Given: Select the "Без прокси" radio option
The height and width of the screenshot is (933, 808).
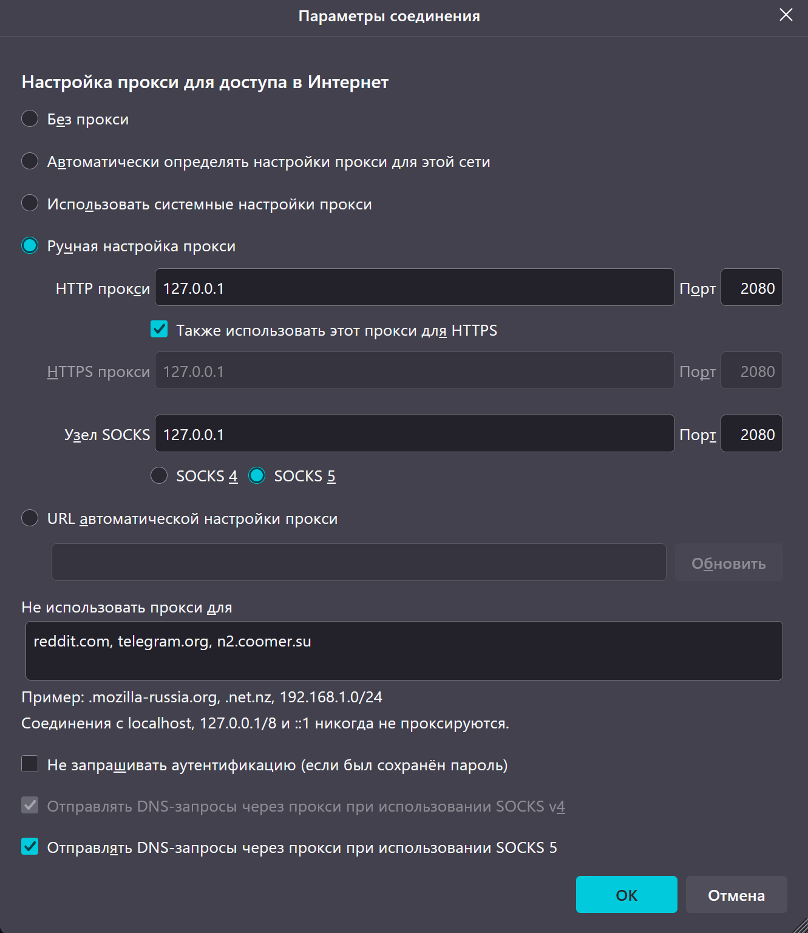Looking at the screenshot, I should tap(30, 119).
